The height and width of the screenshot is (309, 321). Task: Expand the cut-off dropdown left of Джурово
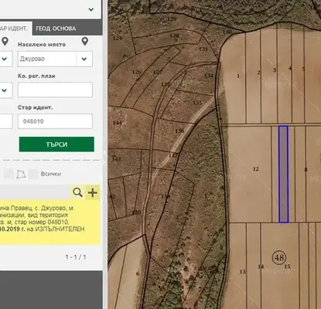tap(5, 59)
